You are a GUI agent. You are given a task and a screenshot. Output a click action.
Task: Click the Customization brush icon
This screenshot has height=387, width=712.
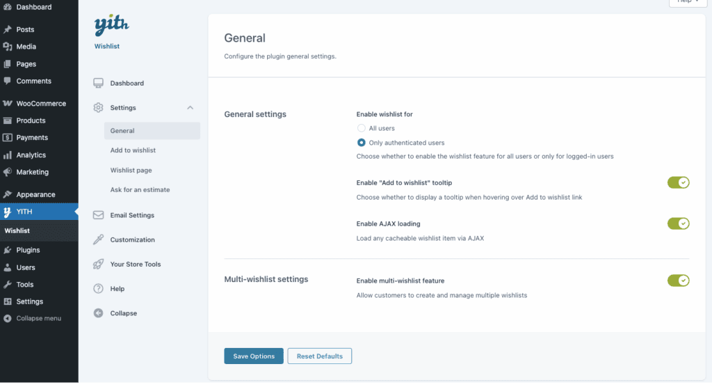pyautogui.click(x=98, y=239)
